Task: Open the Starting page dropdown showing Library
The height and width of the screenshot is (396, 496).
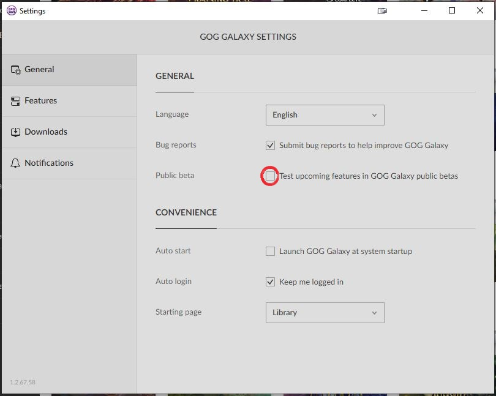Action: coord(325,313)
